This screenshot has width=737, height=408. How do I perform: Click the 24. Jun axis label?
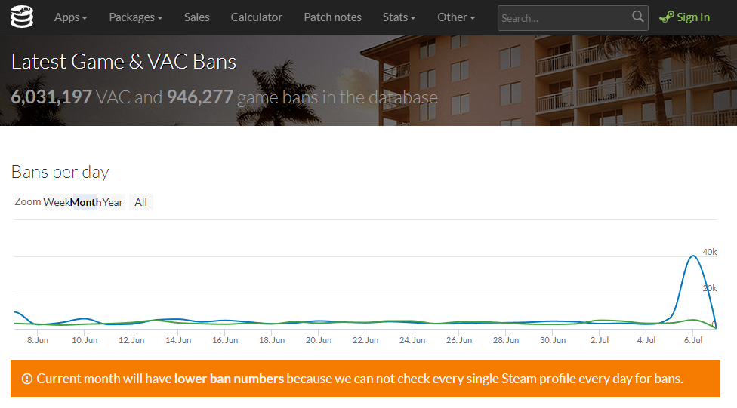click(412, 340)
